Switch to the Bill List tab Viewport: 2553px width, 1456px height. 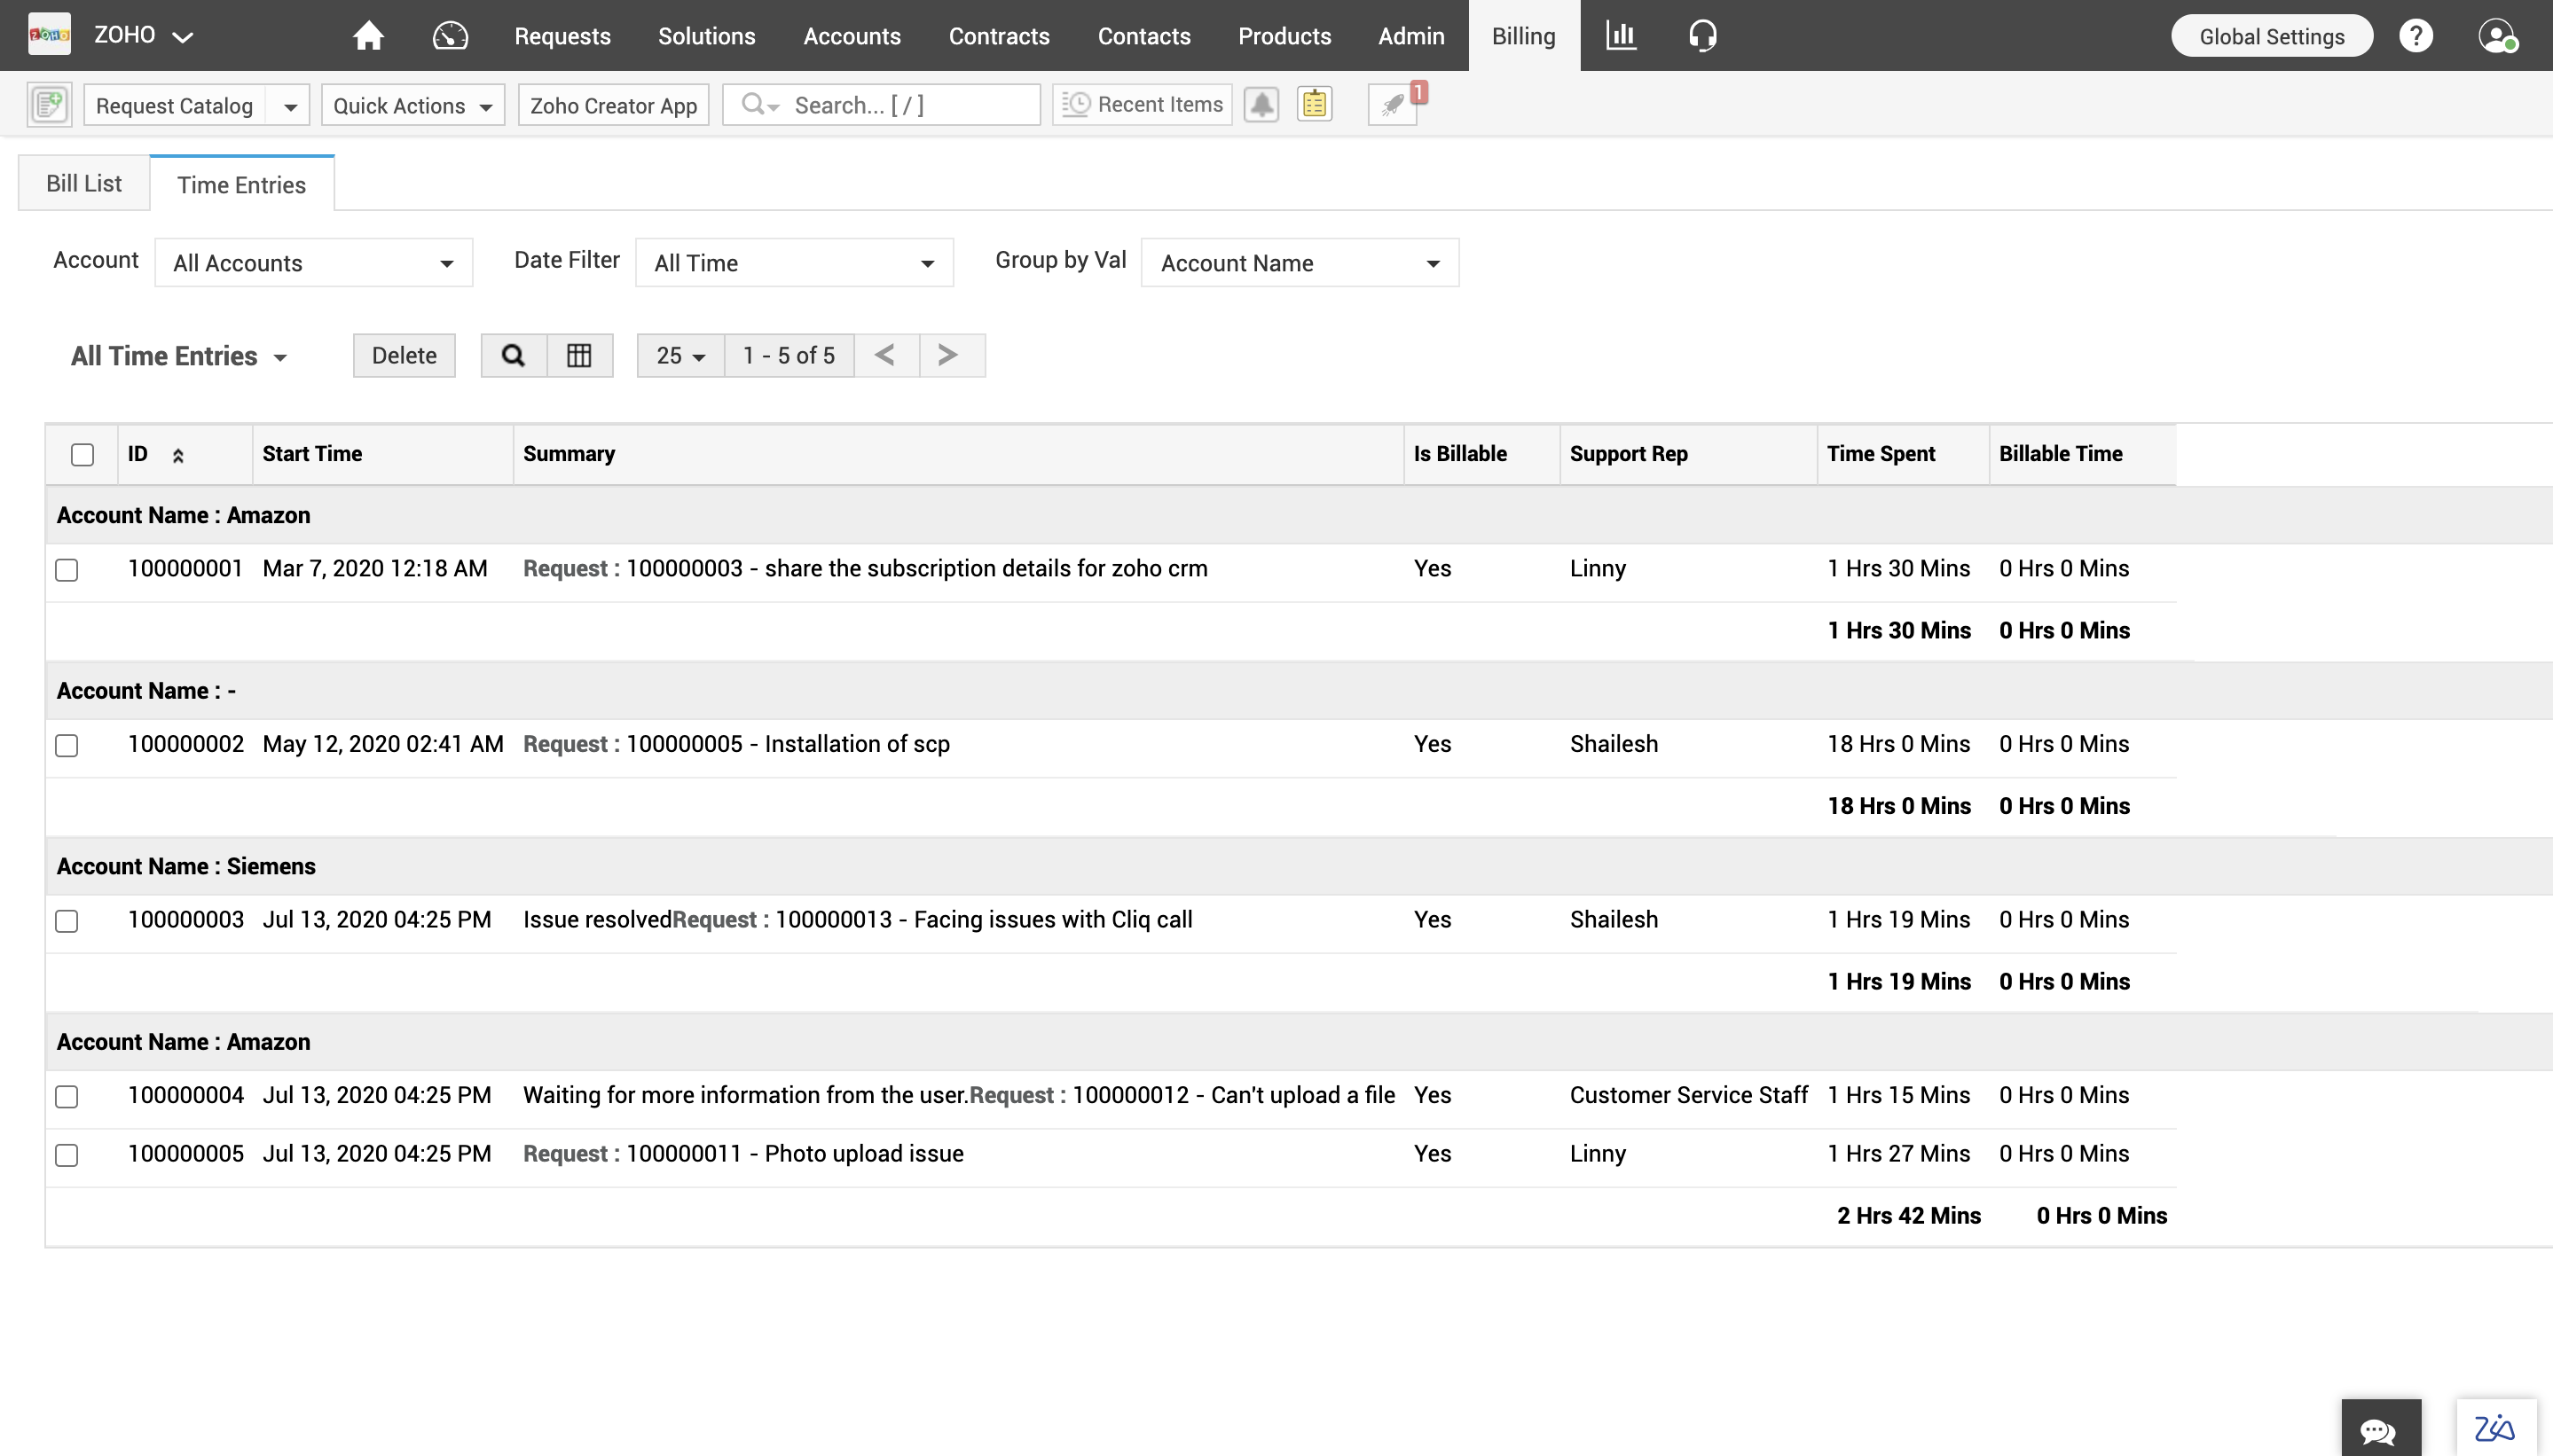pyautogui.click(x=84, y=184)
